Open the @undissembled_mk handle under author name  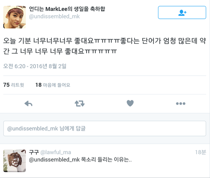point(54,17)
